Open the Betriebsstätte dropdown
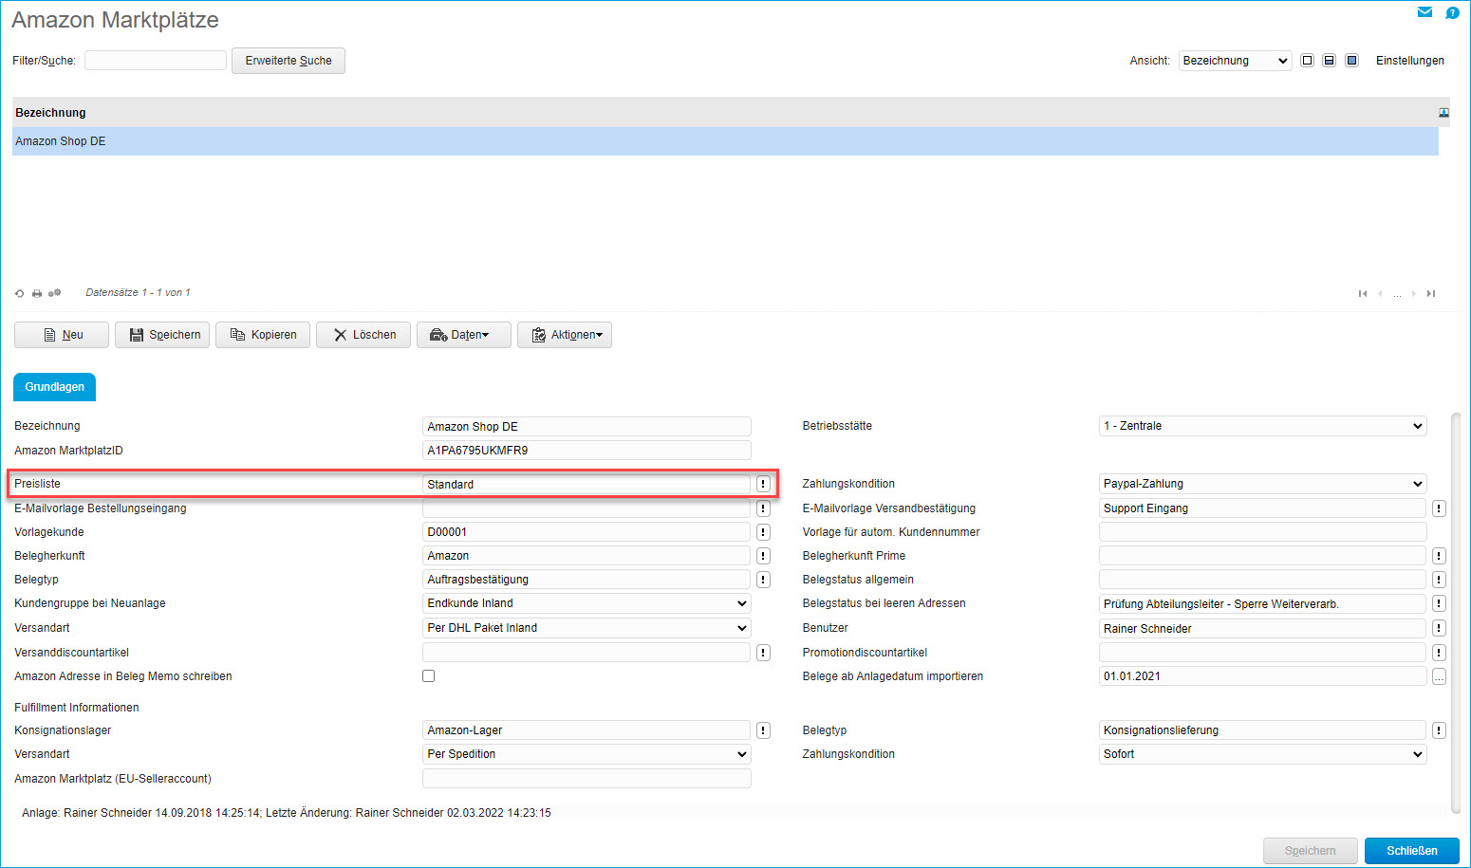Image resolution: width=1471 pixels, height=868 pixels. pos(1262,426)
